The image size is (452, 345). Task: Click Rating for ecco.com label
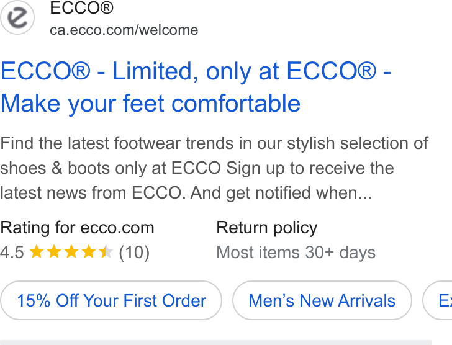coord(77,228)
